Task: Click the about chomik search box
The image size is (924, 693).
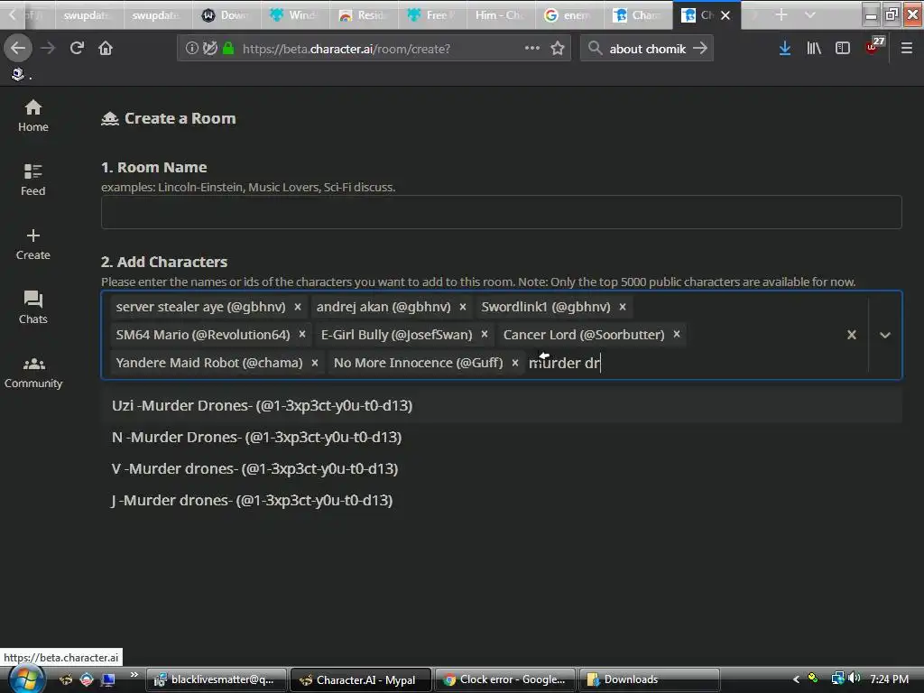Action: pos(647,49)
